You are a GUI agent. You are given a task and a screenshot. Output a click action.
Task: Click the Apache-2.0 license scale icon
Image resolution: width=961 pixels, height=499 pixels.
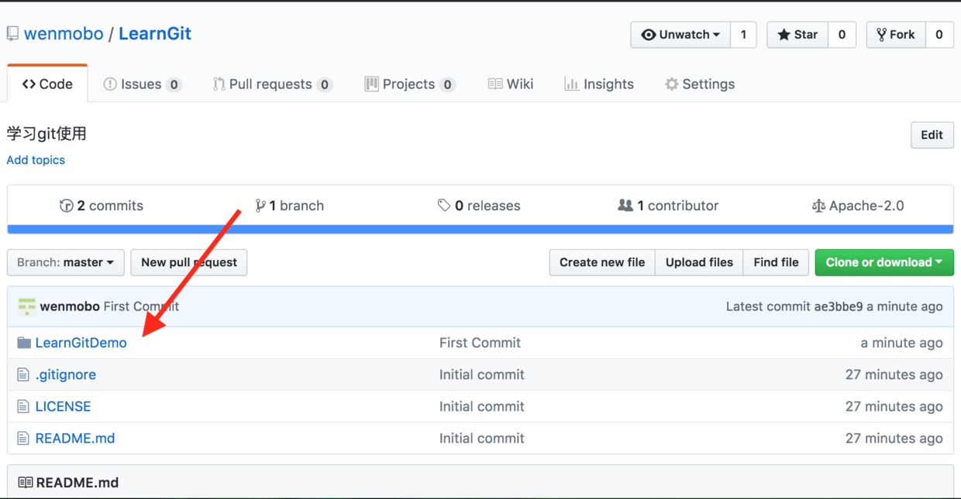pos(818,206)
